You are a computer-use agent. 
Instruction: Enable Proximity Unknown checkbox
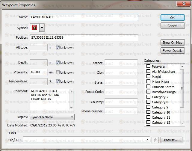[58, 72]
